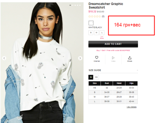Open the Share upload icon
This screenshot has width=158, height=123.
(x=130, y=58)
